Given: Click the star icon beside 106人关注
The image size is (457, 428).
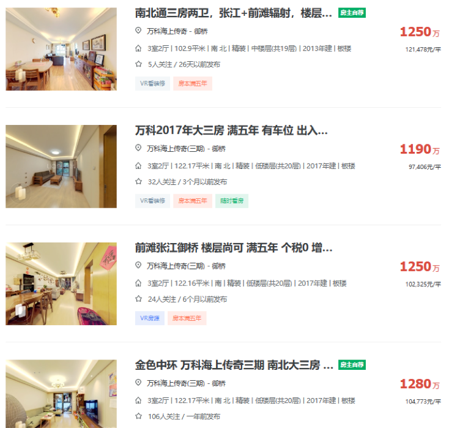Looking at the screenshot, I should pos(138,416).
